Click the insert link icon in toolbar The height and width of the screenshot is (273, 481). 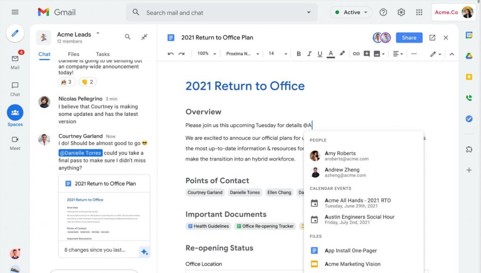click(356, 54)
